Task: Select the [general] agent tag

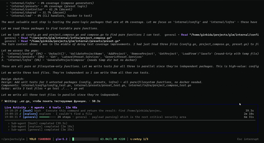Action: point(30,117)
